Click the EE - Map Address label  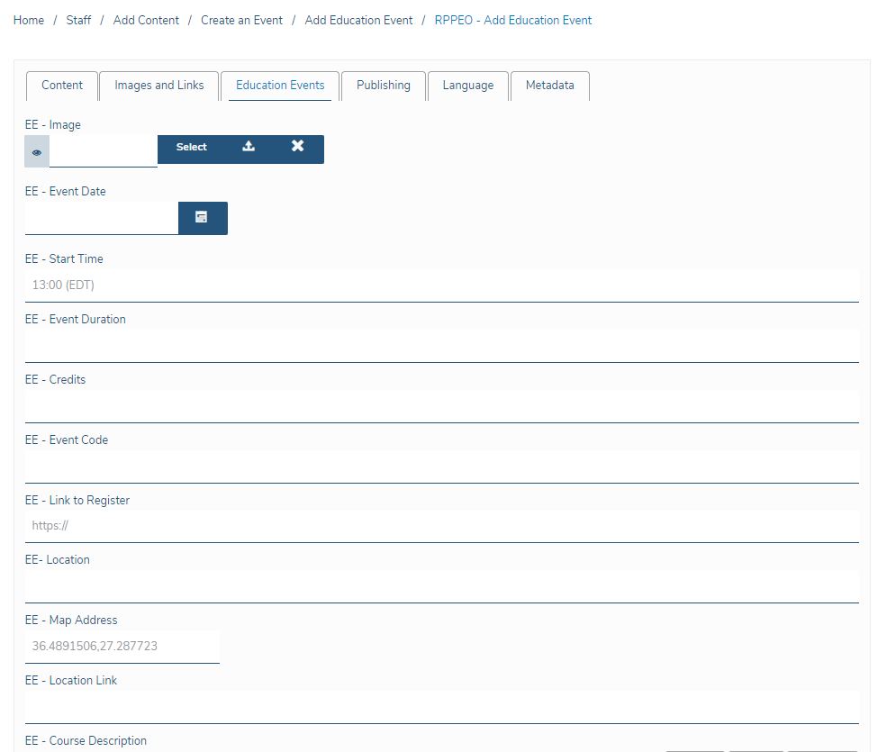tap(71, 621)
